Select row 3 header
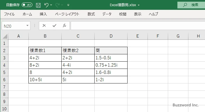The image size is (205, 112). tap(4, 58)
